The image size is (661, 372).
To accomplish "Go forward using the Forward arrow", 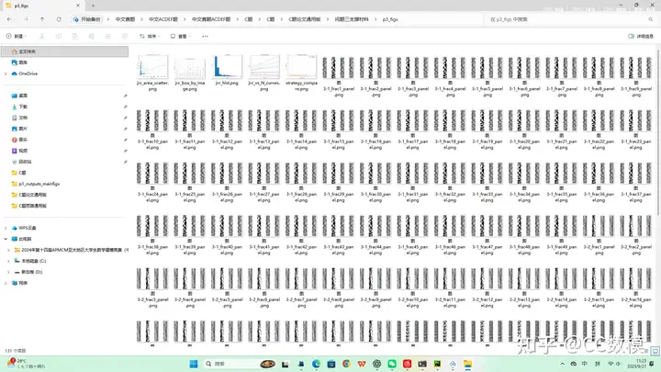I will (x=26, y=19).
